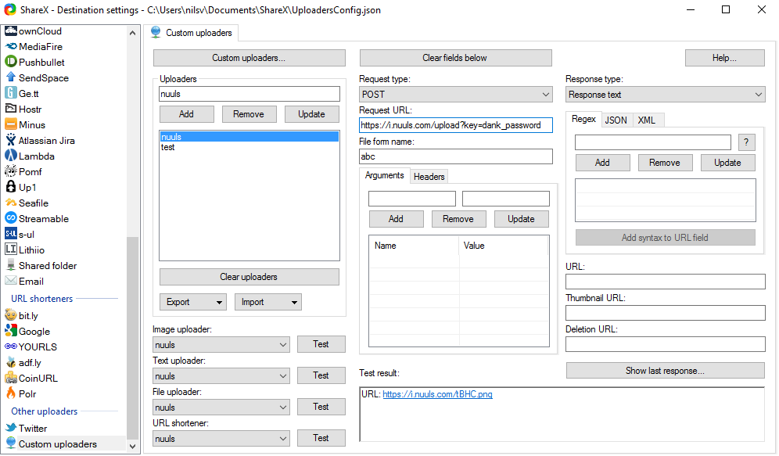This screenshot has height=456, width=779.
Task: Open the Import dropdown button
Action: pos(267,302)
